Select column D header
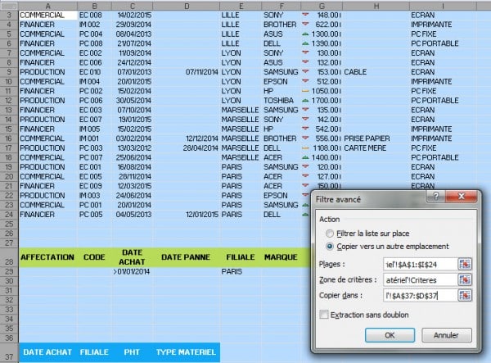Image resolution: width=491 pixels, height=363 pixels. [187, 6]
